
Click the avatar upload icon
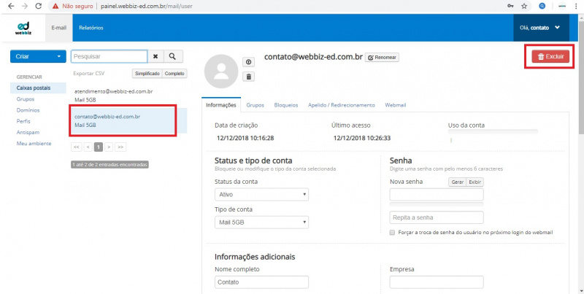(248, 62)
